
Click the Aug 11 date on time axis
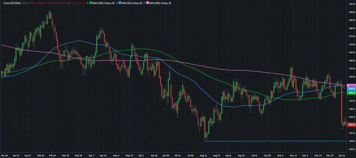(x=204, y=149)
